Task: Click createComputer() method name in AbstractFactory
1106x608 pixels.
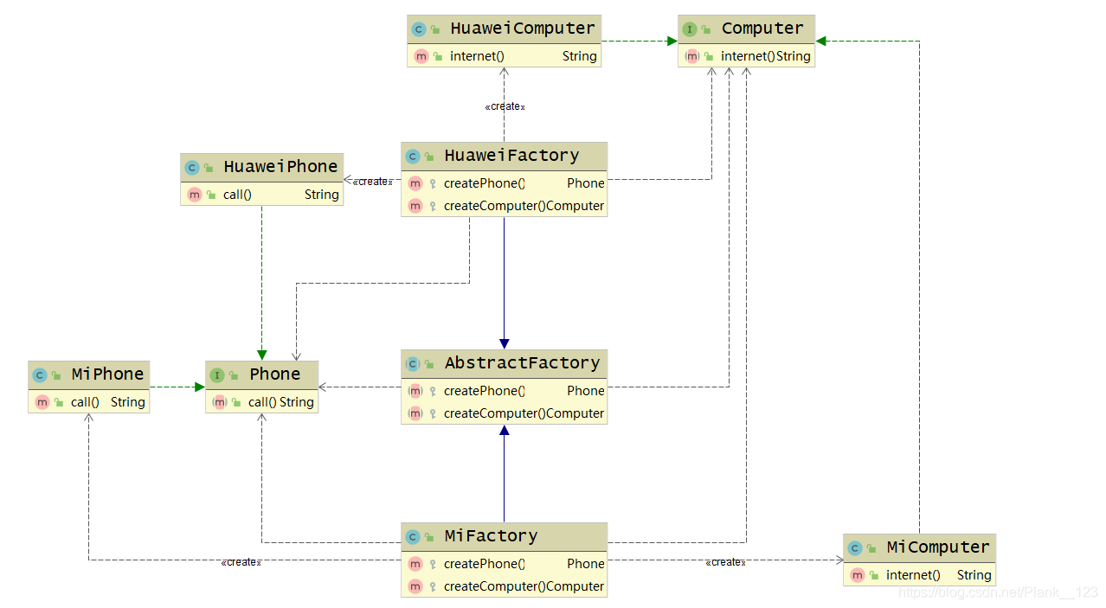Action: [x=494, y=413]
